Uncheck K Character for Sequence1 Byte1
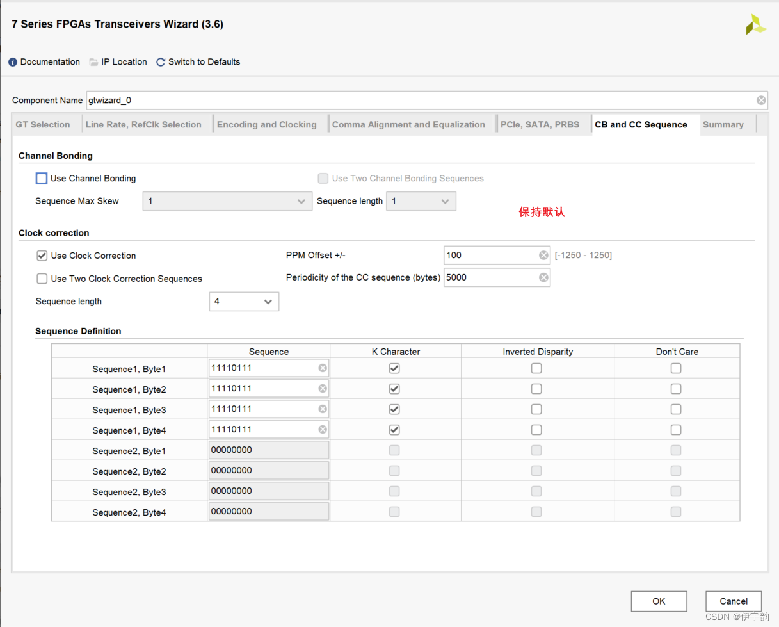779x627 pixels. coord(394,368)
